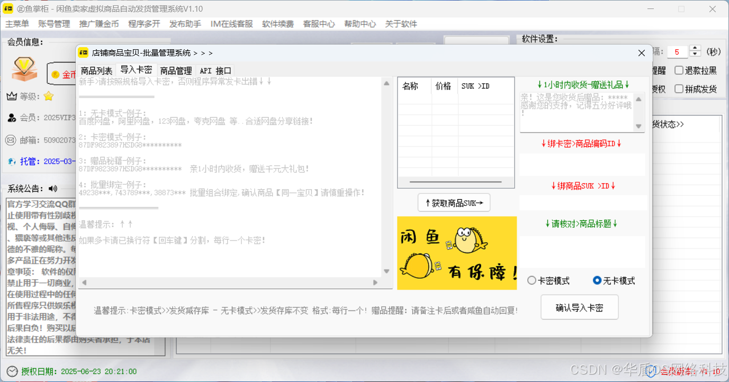Click the clock icon beside 授权日期
The width and height of the screenshot is (729, 382).
point(12,371)
